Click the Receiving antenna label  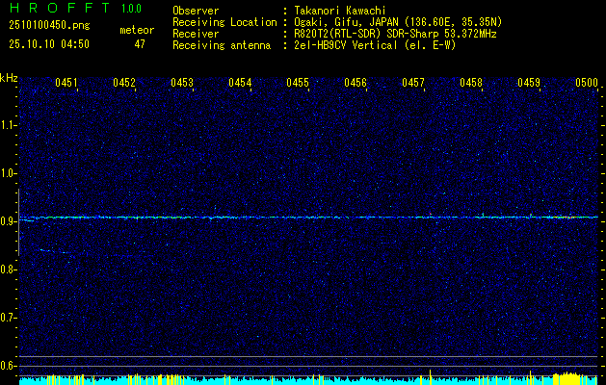tap(222, 45)
